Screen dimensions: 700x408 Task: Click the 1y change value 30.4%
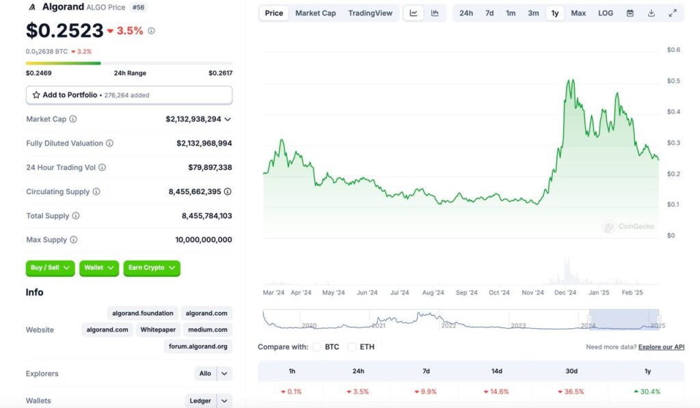coord(647,392)
